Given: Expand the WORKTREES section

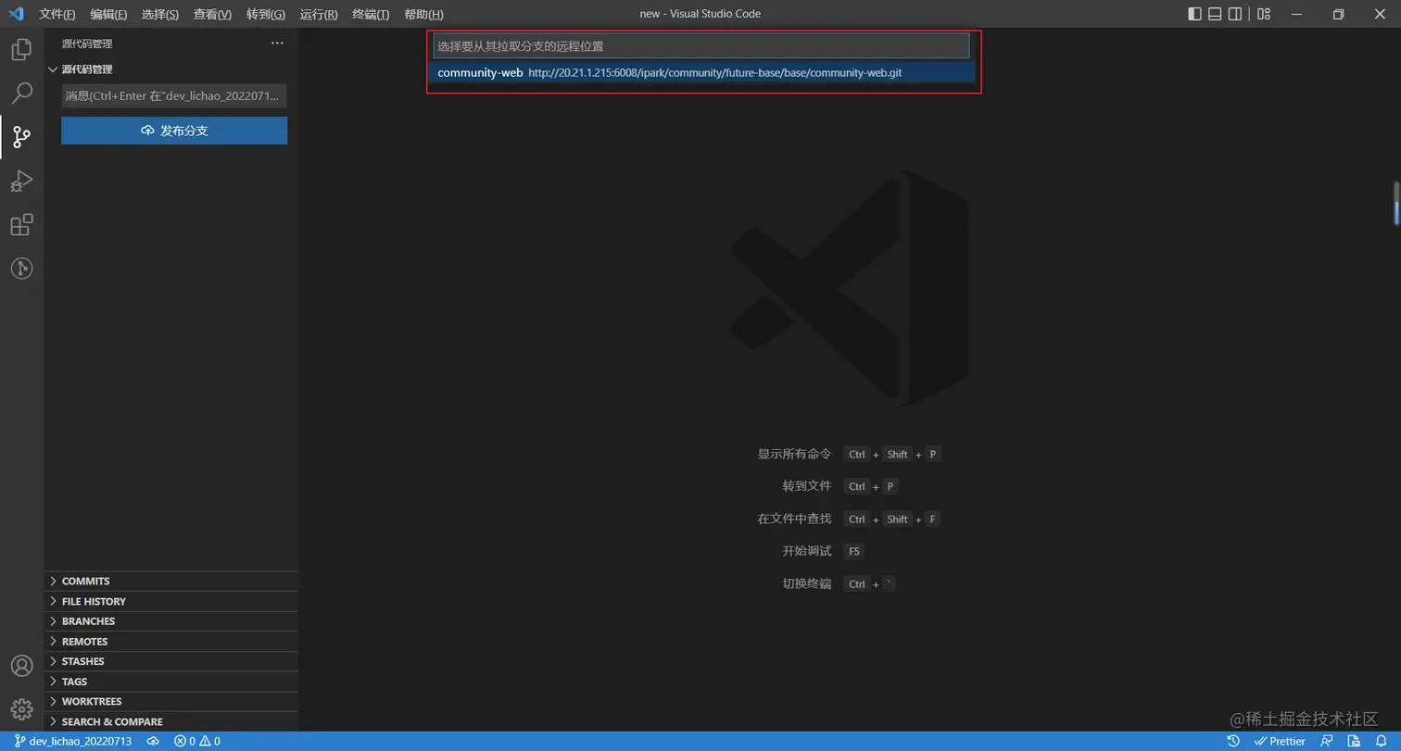Looking at the screenshot, I should pyautogui.click(x=171, y=701).
